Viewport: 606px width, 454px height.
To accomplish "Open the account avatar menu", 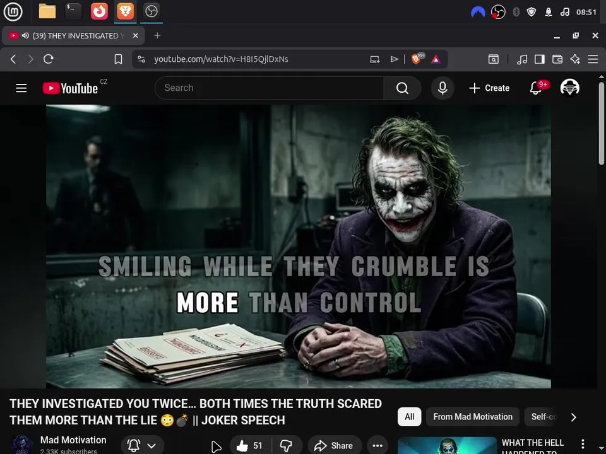I will click(569, 88).
